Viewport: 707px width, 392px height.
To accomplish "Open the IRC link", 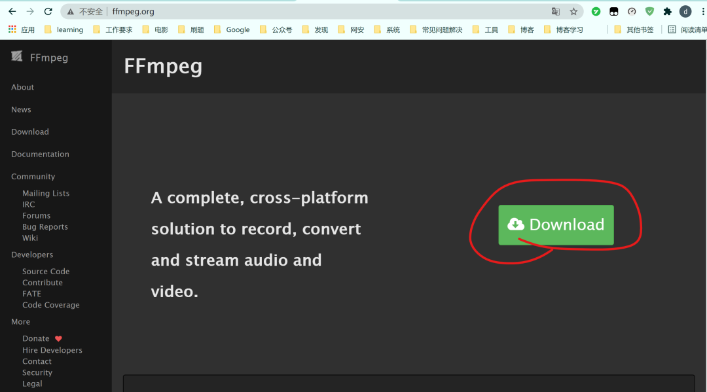I will [28, 205].
